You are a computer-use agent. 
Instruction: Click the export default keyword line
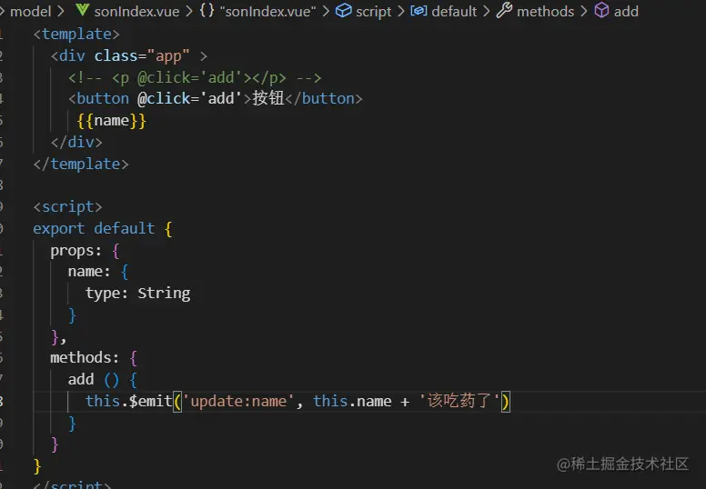pyautogui.click(x=103, y=228)
